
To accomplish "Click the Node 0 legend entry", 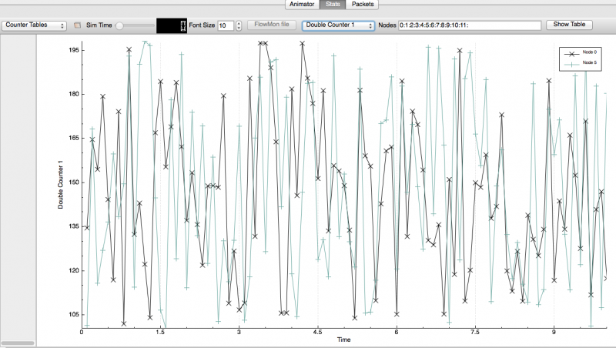I will pos(581,52).
